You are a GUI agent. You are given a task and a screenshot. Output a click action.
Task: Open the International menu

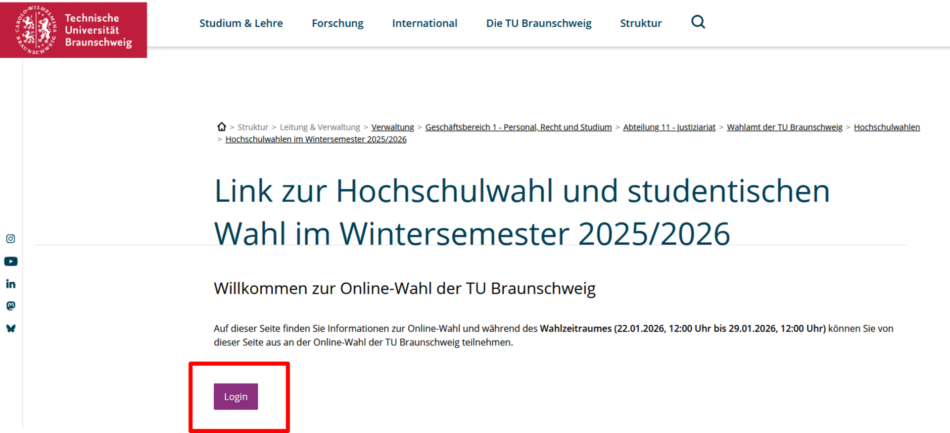click(x=425, y=23)
